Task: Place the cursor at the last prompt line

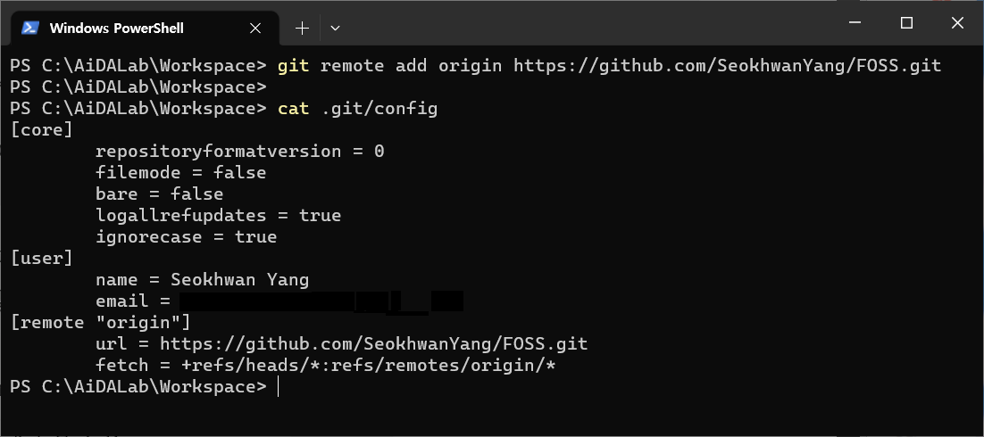Action: [x=278, y=387]
